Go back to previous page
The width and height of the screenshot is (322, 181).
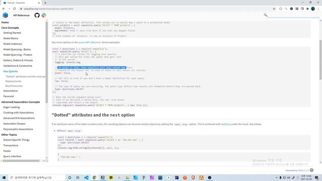click(4, 9)
